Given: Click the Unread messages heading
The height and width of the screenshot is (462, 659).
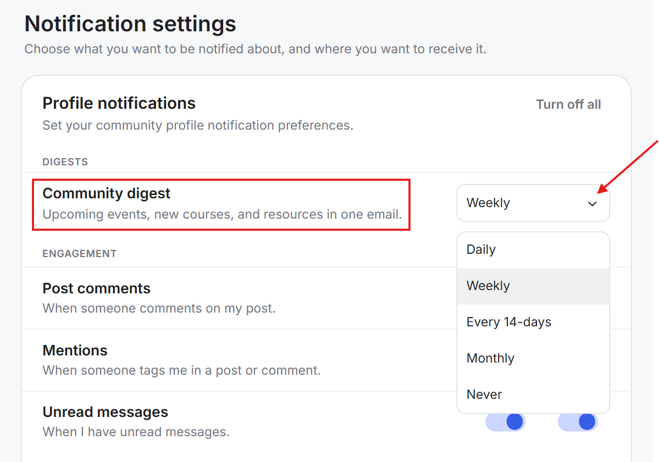Looking at the screenshot, I should click(x=105, y=412).
